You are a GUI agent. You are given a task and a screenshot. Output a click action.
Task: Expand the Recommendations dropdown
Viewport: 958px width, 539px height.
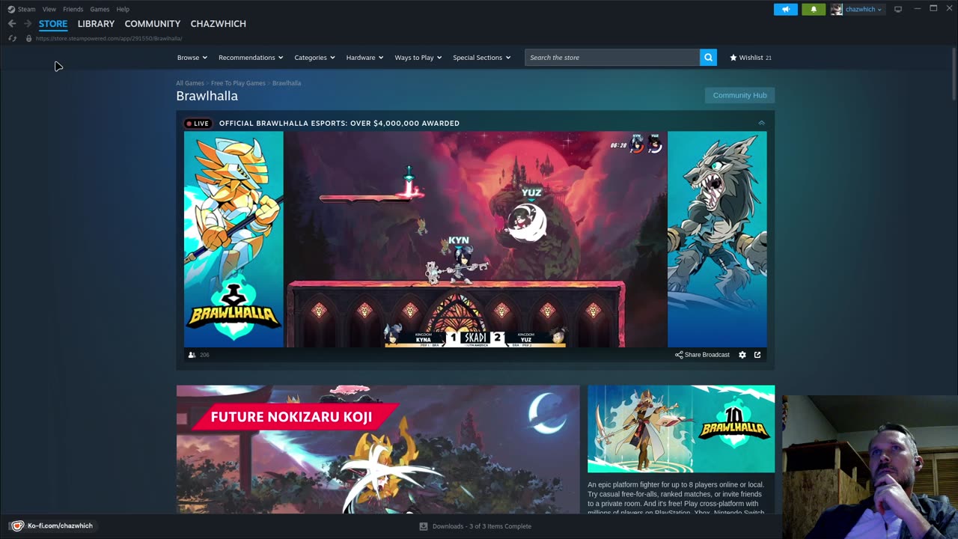(x=251, y=58)
